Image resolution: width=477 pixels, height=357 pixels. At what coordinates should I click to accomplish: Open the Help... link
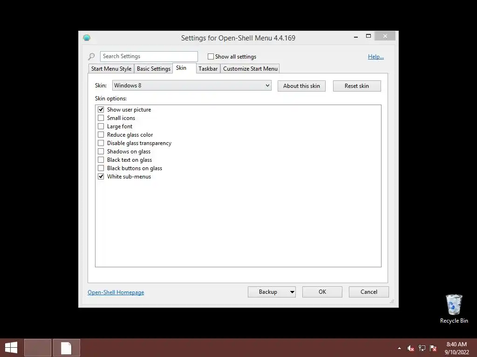[376, 56]
